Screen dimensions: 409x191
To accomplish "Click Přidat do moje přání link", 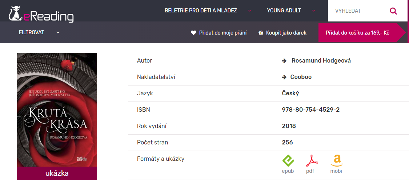I will (223, 33).
